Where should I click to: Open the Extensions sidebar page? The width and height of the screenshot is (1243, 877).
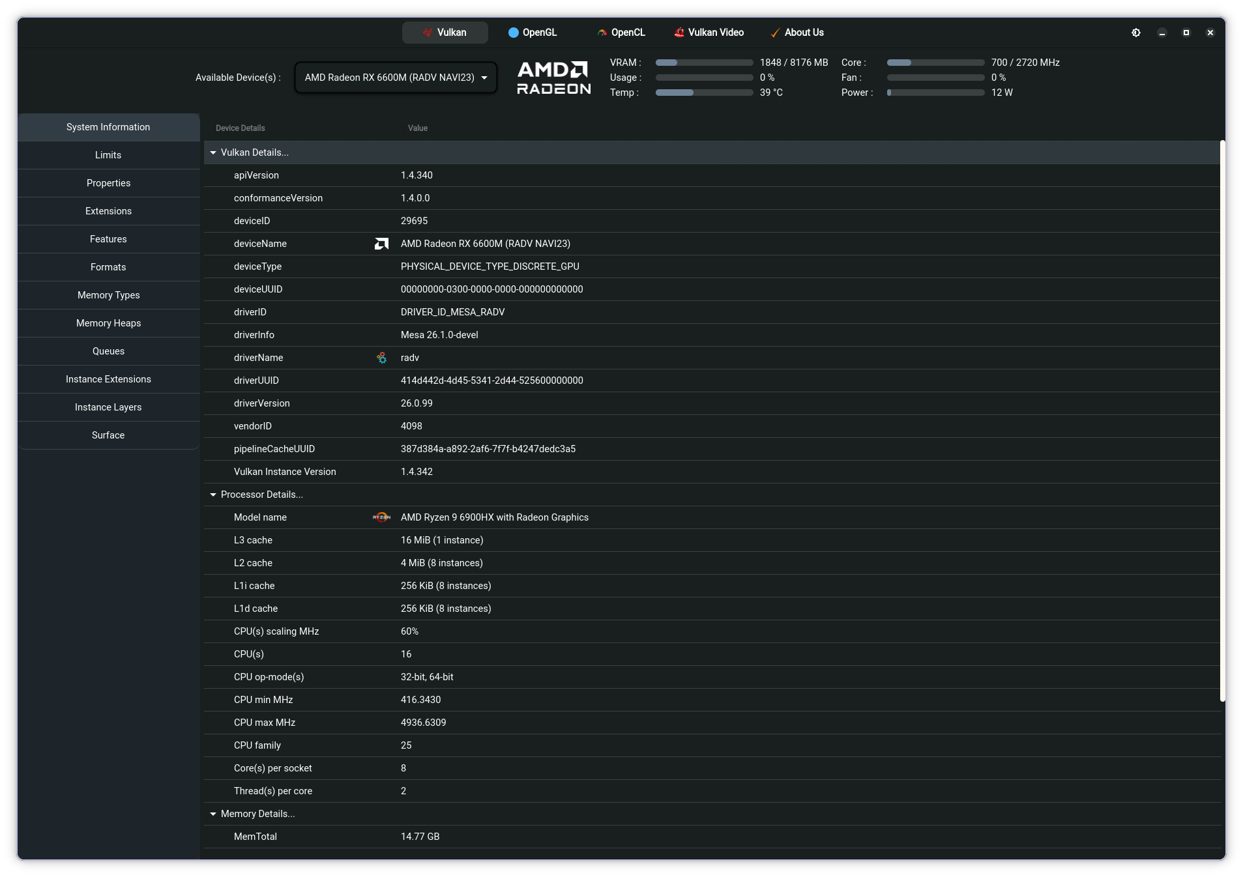[108, 211]
